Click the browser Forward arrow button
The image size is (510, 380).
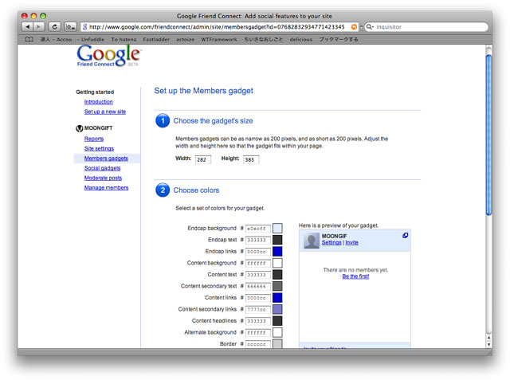39,26
